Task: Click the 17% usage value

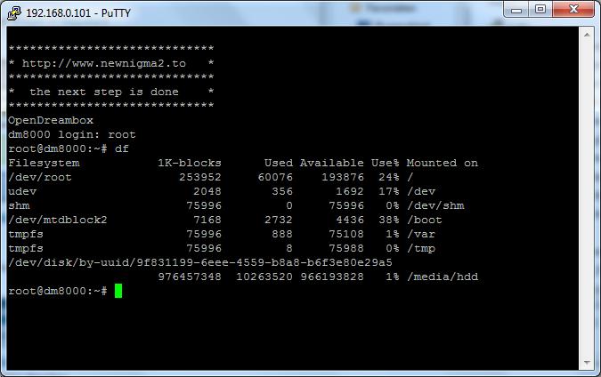Action: [389, 191]
